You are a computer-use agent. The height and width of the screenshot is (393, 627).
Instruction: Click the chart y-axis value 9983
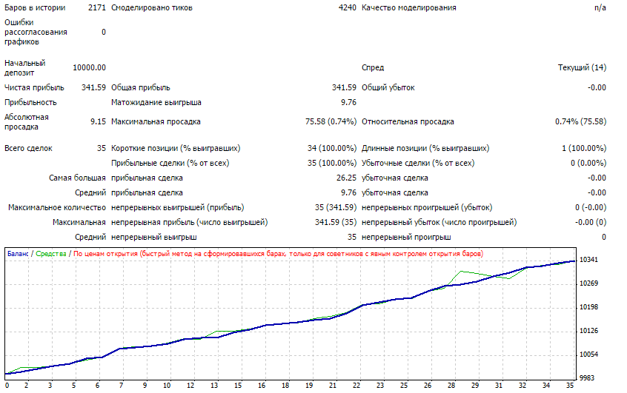tap(587, 377)
